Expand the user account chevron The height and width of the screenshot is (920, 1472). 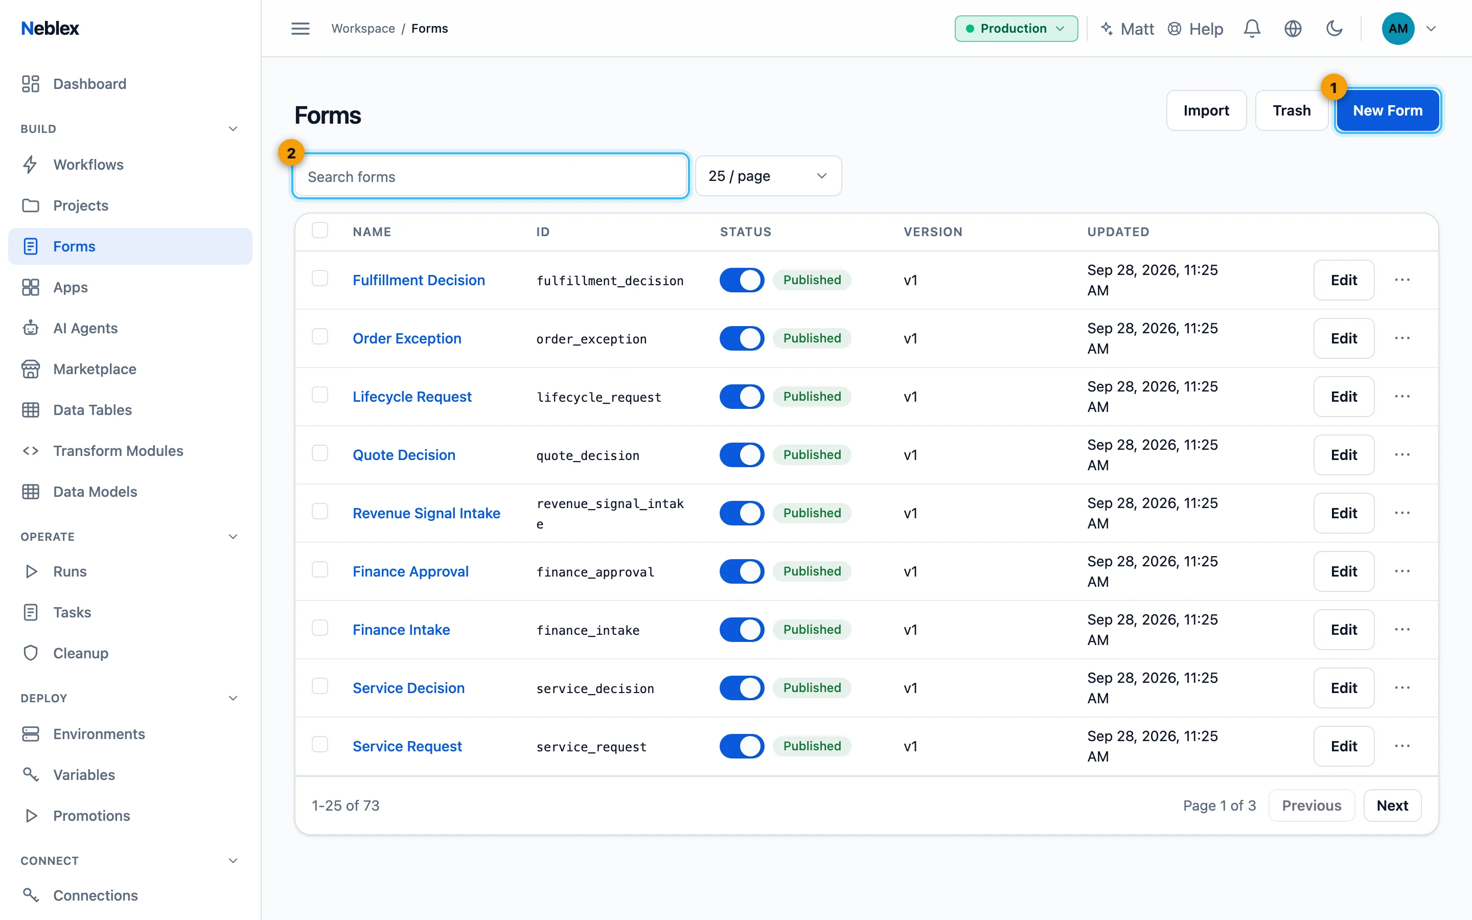pyautogui.click(x=1431, y=29)
